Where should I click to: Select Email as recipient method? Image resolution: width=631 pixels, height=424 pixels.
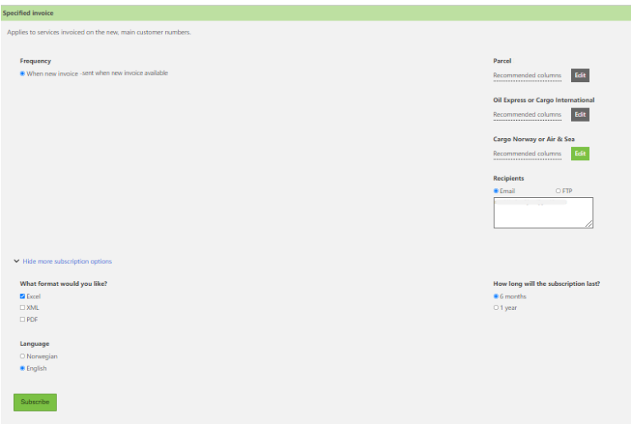pos(495,191)
